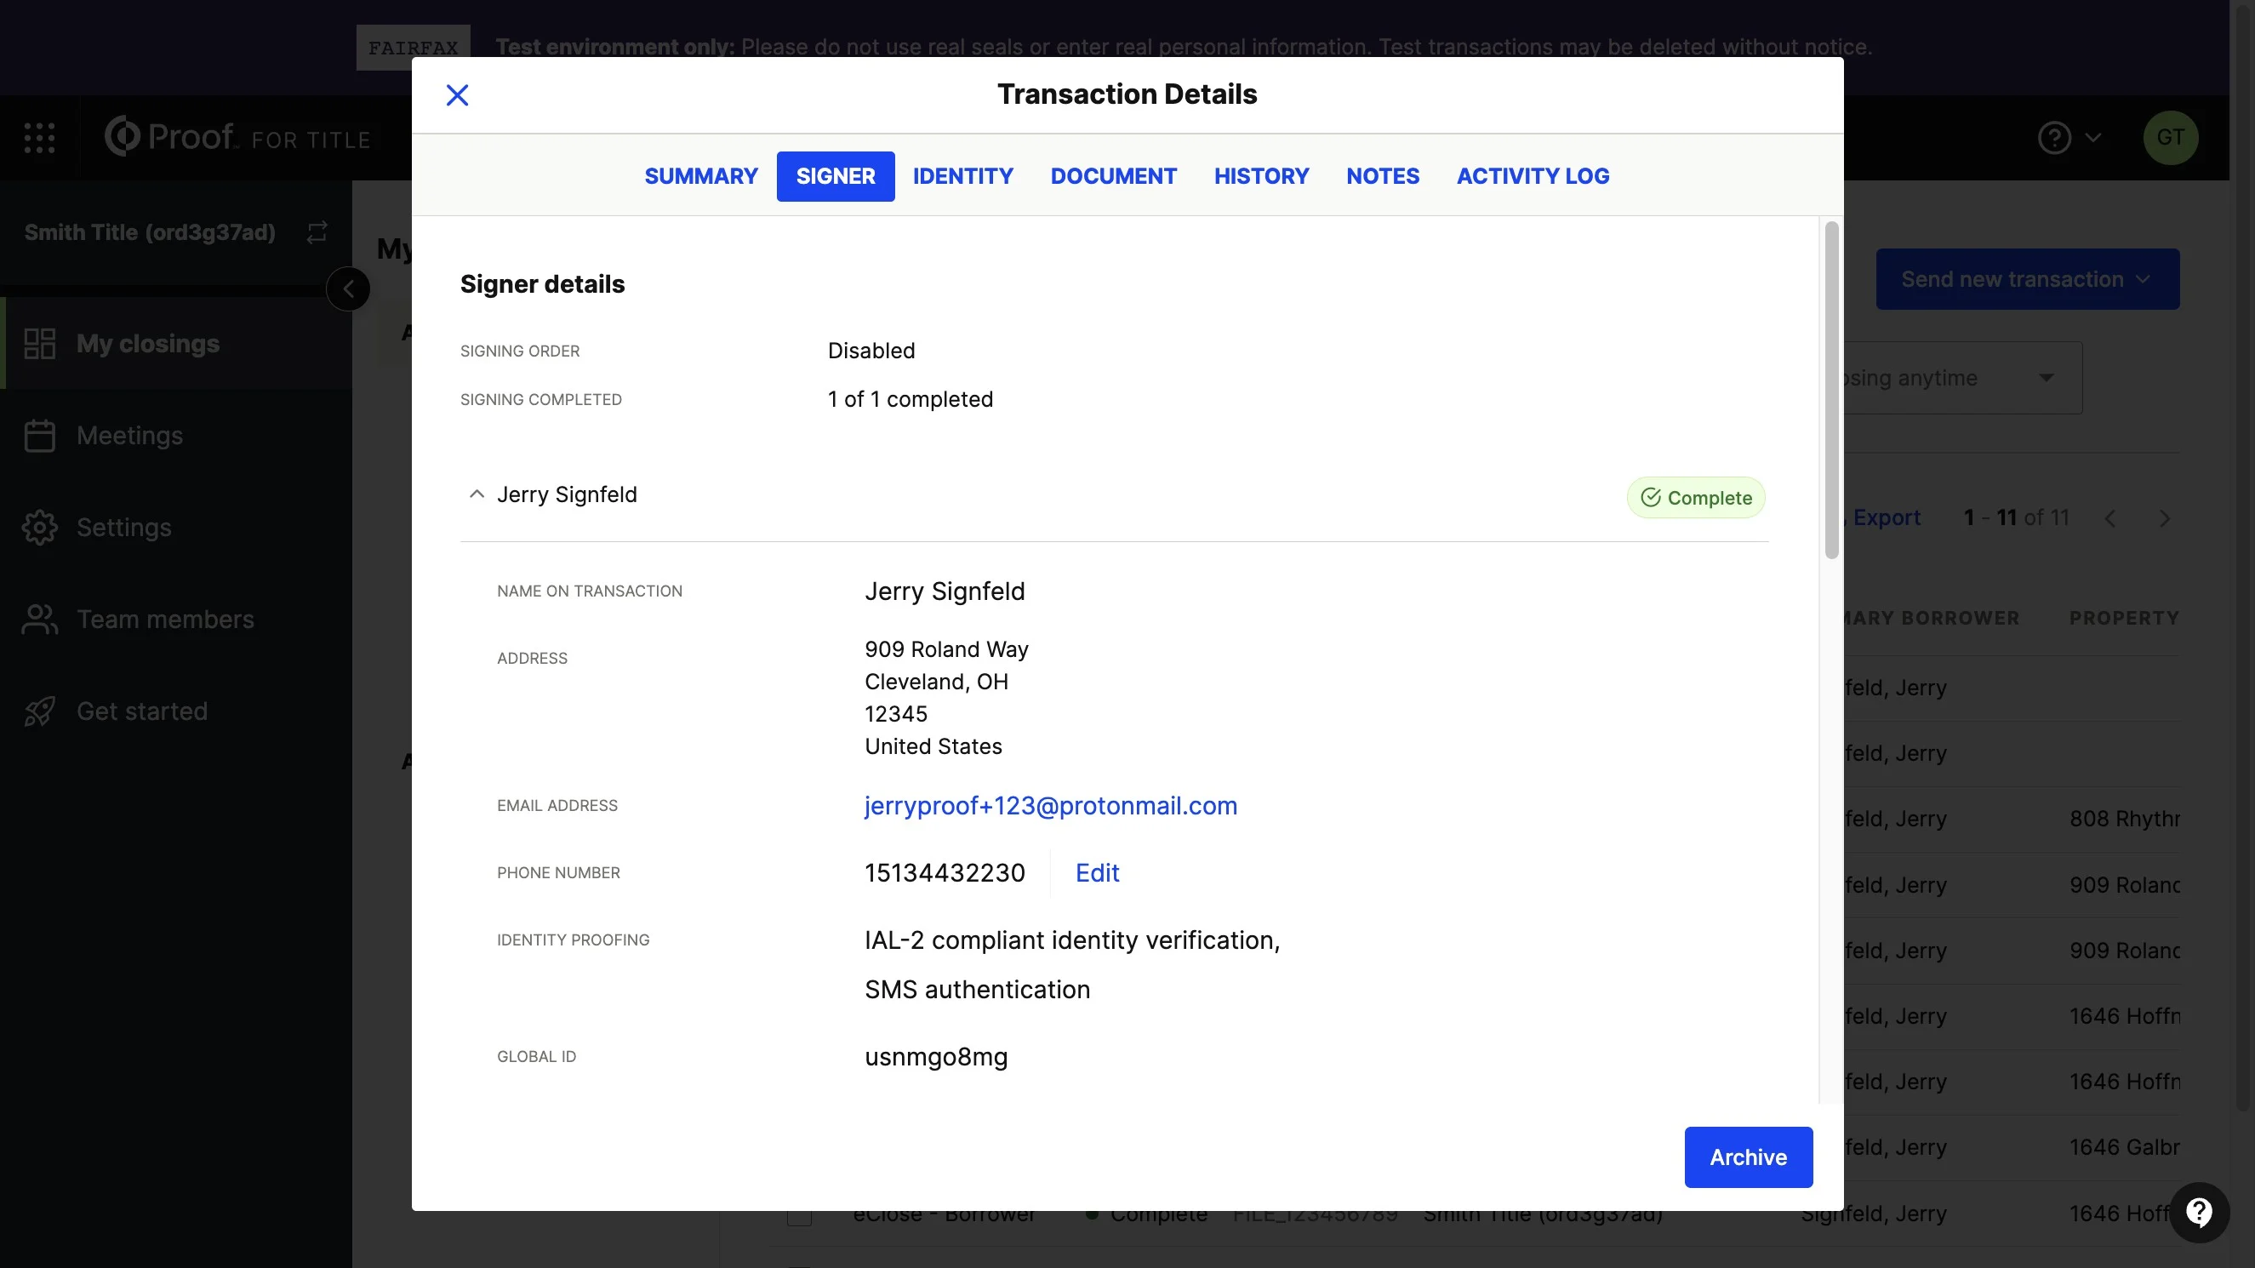The width and height of the screenshot is (2255, 1268).
Task: Open the closing anytime date filter
Action: (1961, 379)
